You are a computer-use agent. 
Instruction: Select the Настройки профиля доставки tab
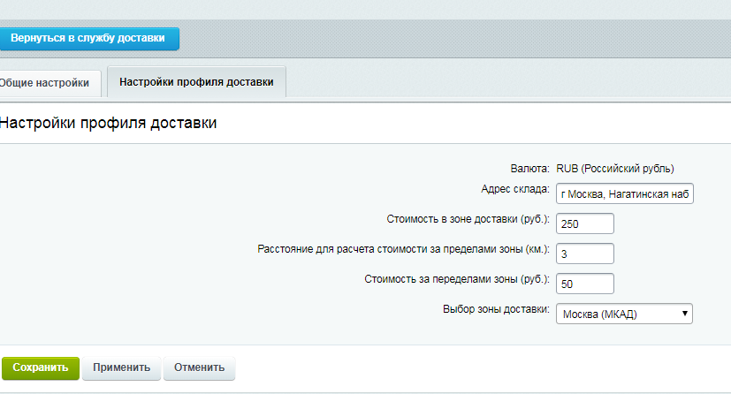click(196, 82)
